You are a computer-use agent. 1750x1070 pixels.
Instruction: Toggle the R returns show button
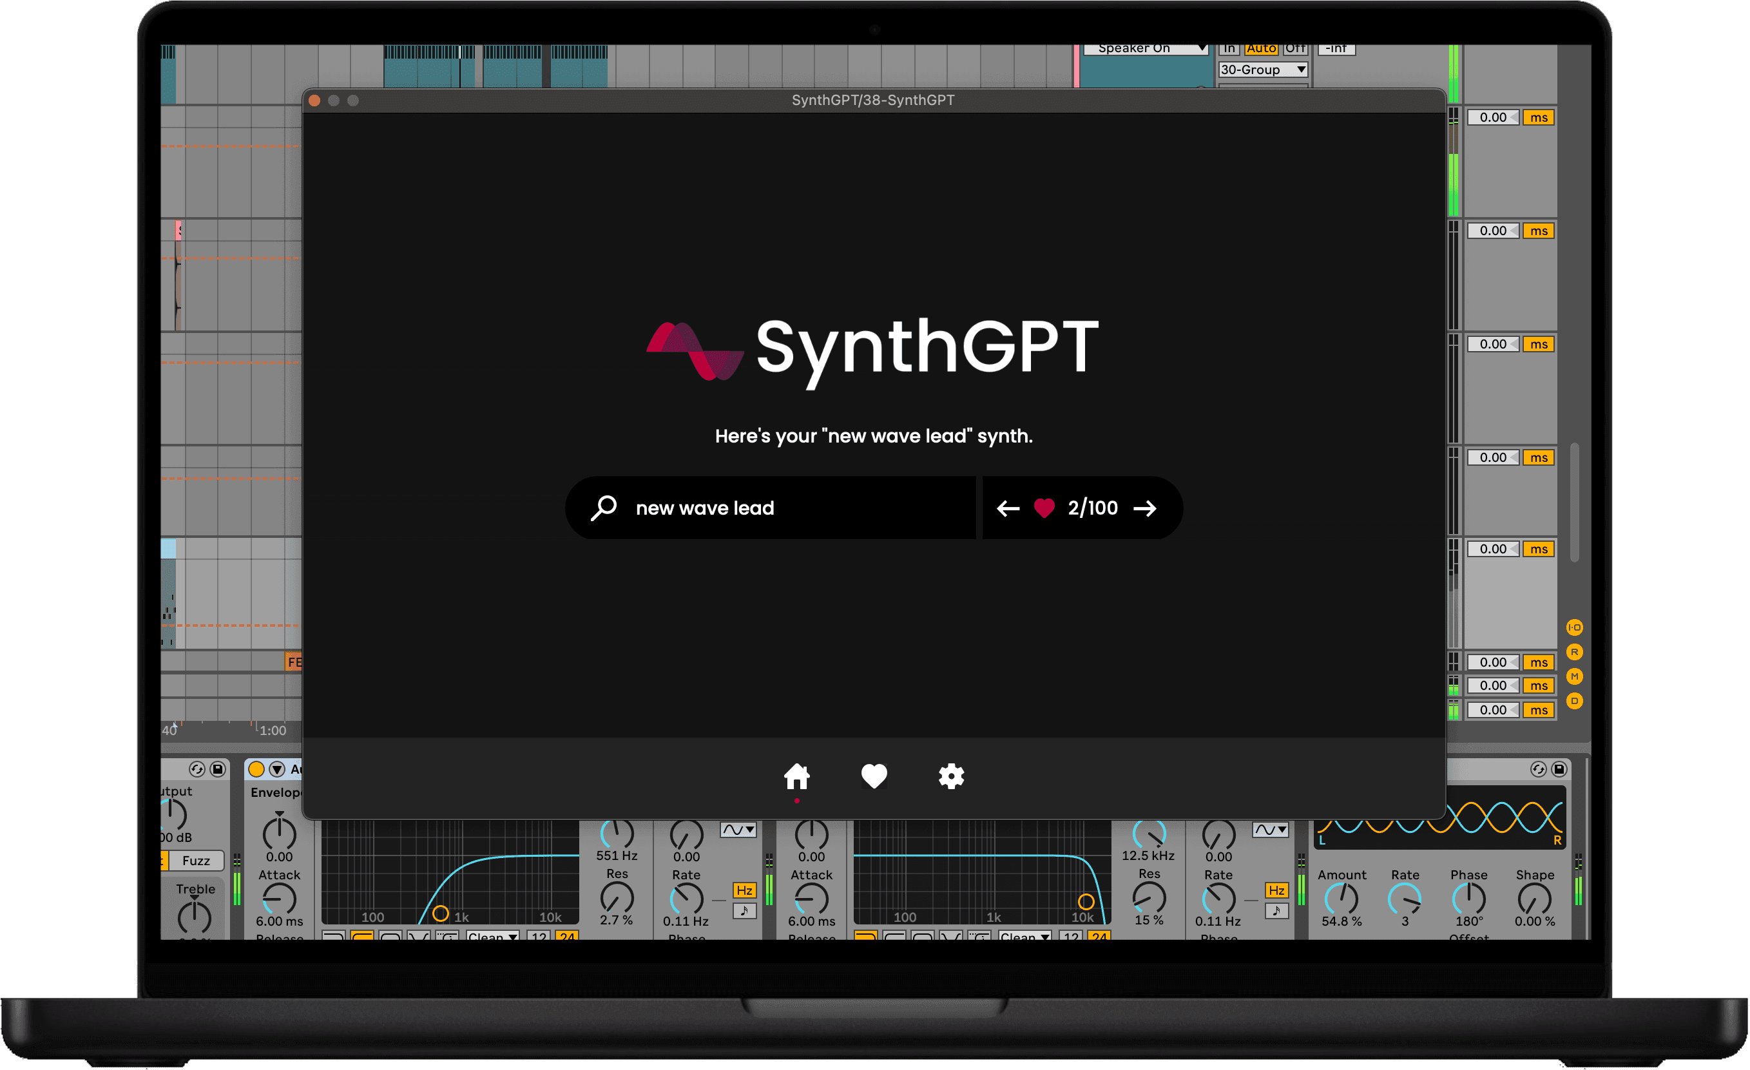click(x=1574, y=652)
